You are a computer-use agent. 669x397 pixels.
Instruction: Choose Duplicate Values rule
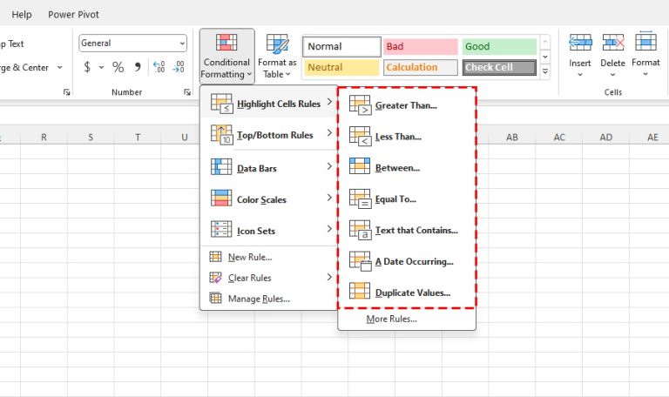[x=412, y=293]
